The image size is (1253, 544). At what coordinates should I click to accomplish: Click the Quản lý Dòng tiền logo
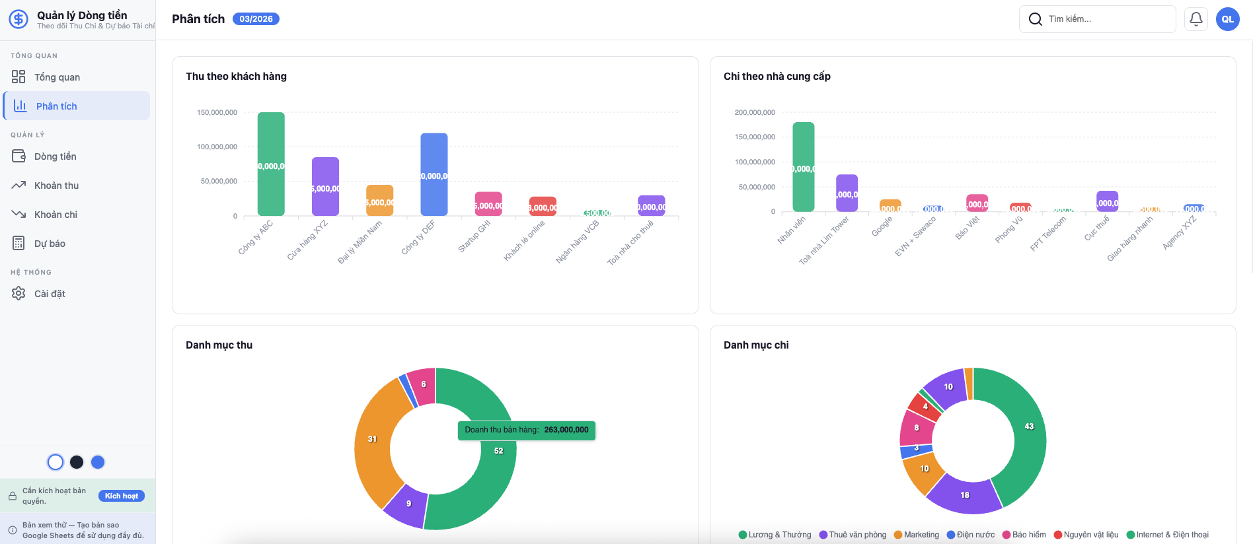[19, 19]
